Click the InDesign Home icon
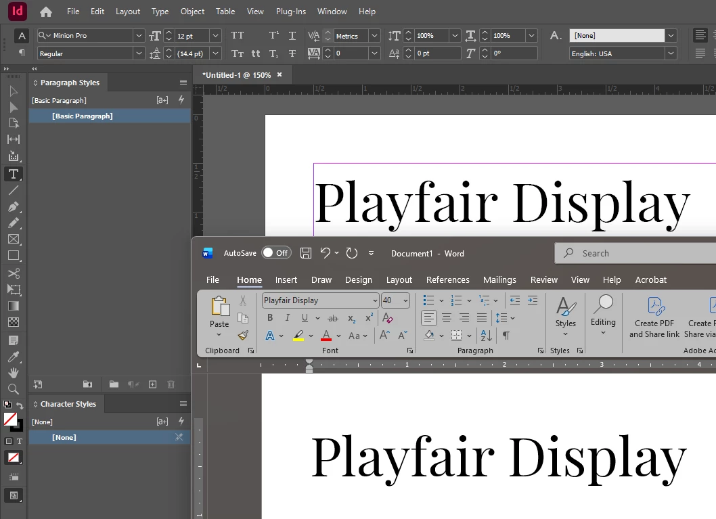The height and width of the screenshot is (519, 716). pyautogui.click(x=45, y=12)
